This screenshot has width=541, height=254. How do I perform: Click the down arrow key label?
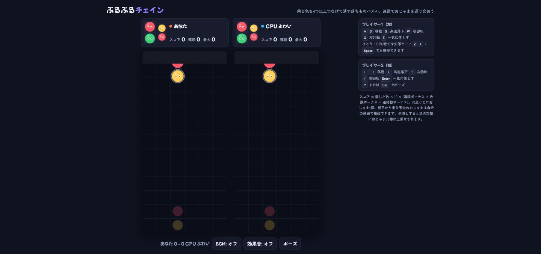pos(389,72)
